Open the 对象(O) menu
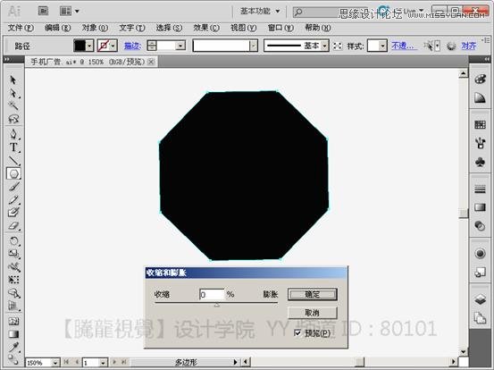The width and height of the screenshot is (494, 370). 95,28
